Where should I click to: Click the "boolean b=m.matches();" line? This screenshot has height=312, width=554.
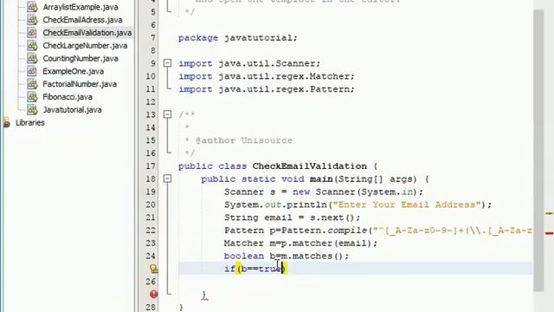(x=287, y=257)
